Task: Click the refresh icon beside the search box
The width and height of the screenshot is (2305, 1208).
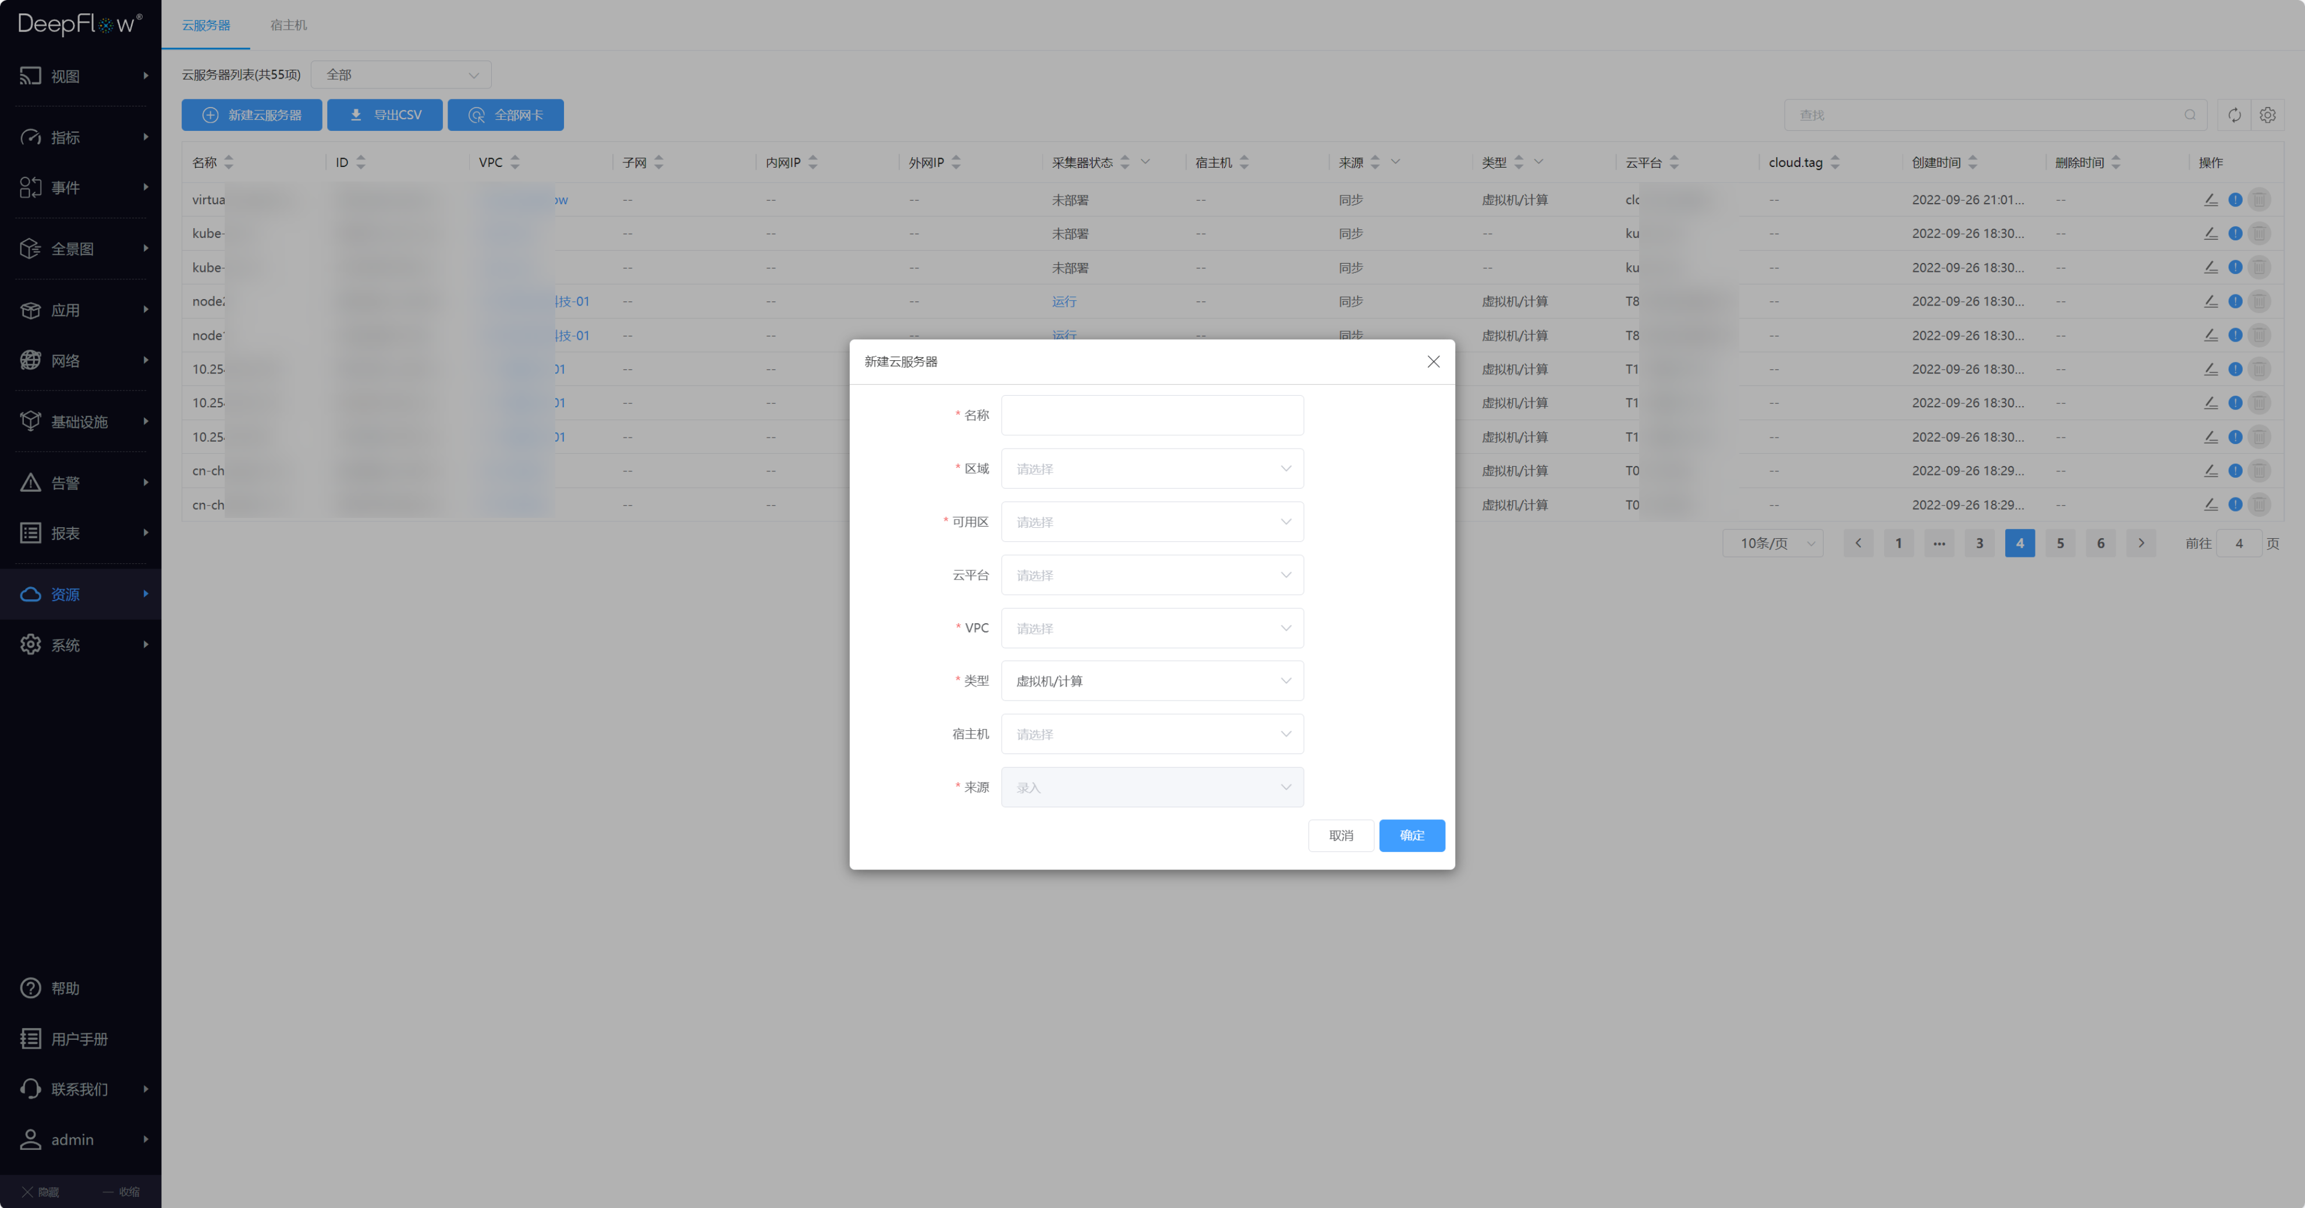Action: (x=2235, y=115)
